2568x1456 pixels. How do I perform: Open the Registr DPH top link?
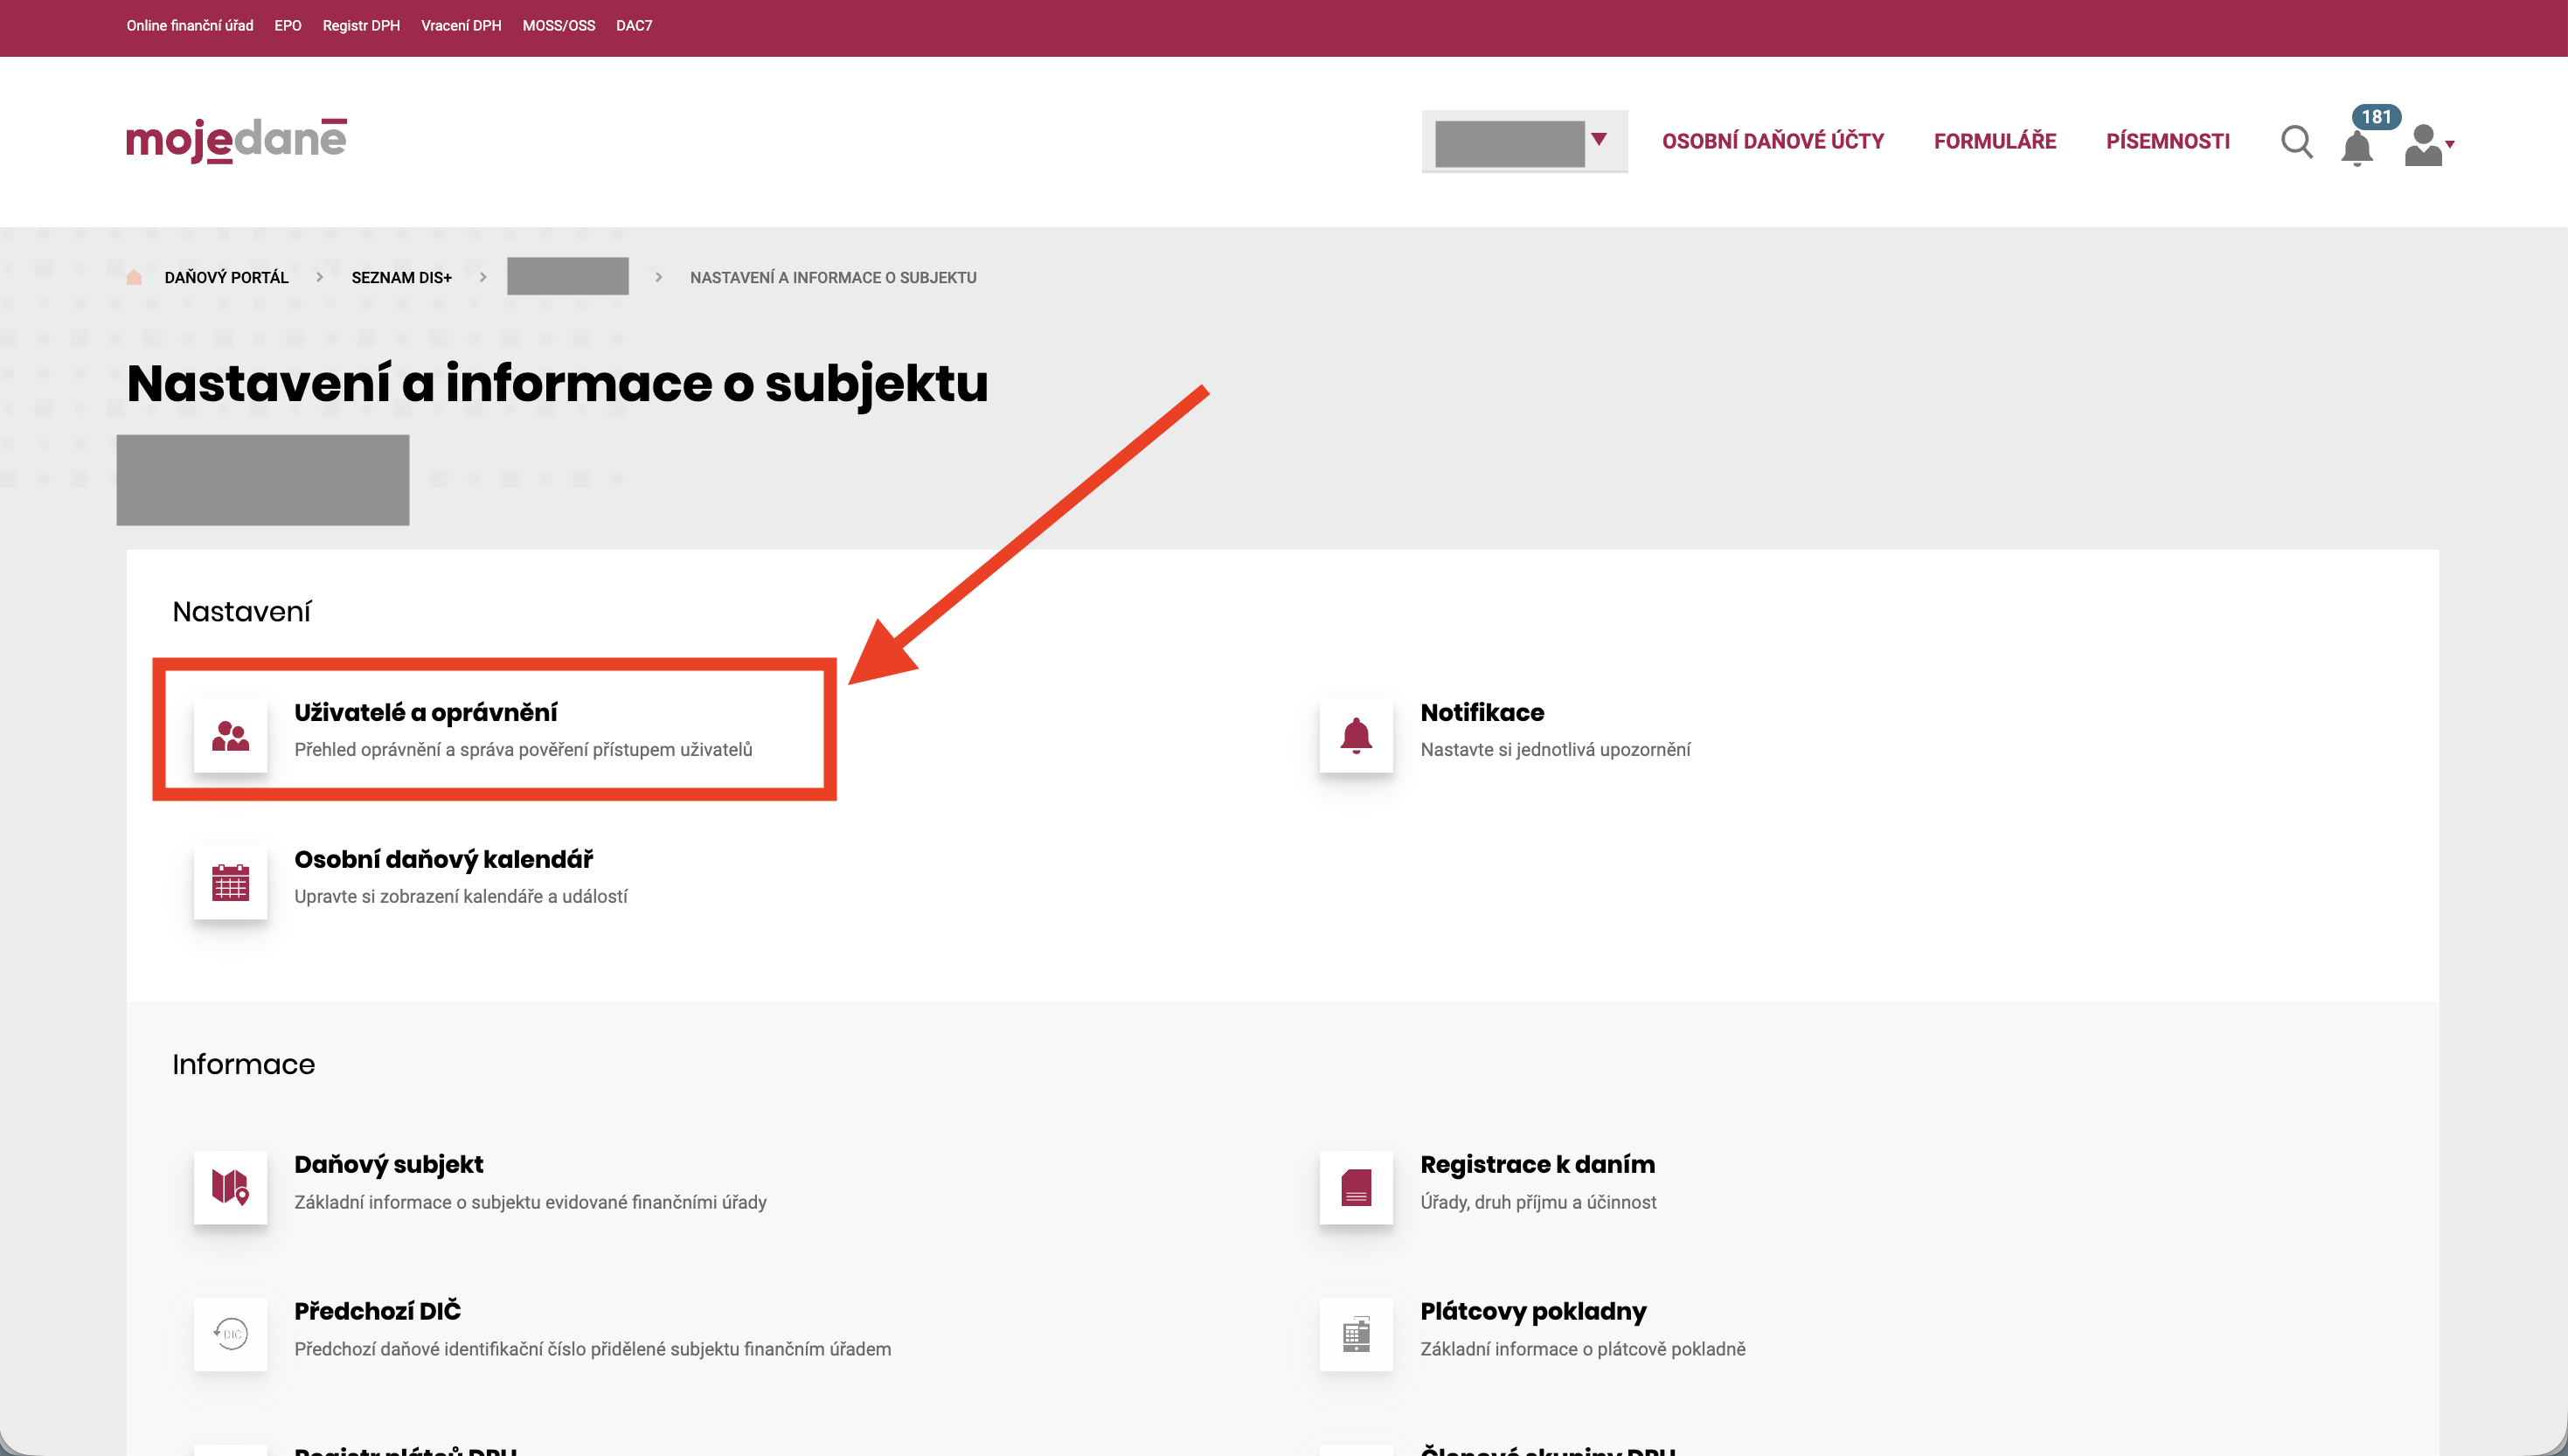(360, 26)
